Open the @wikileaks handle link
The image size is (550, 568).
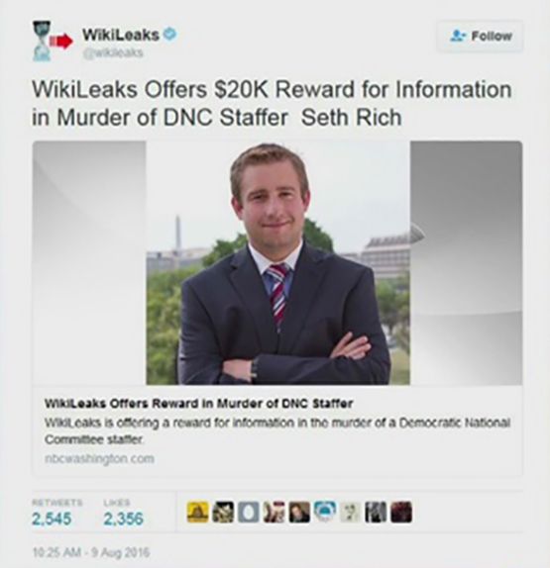pyautogui.click(x=113, y=52)
